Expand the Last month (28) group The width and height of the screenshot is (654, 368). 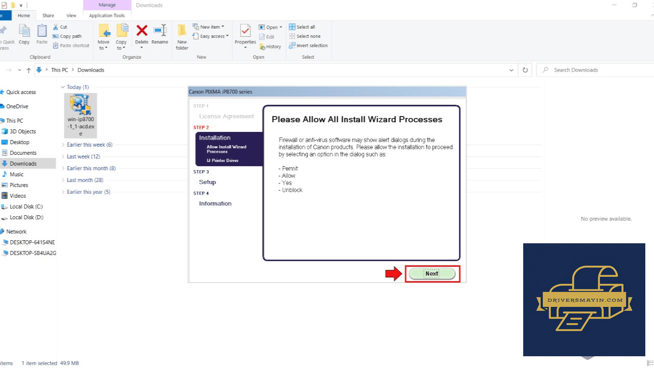coord(63,180)
